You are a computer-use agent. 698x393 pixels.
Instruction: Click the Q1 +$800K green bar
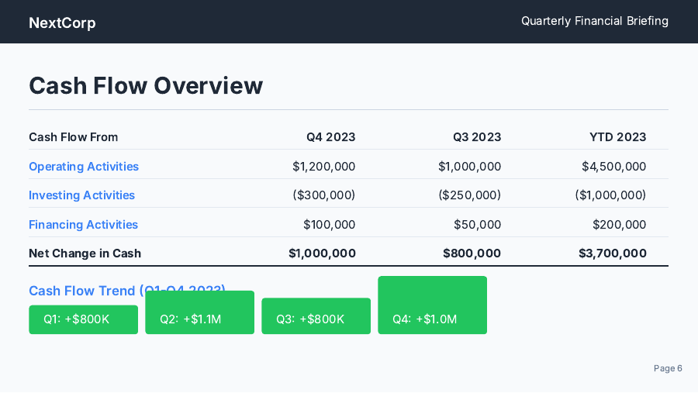click(x=83, y=319)
